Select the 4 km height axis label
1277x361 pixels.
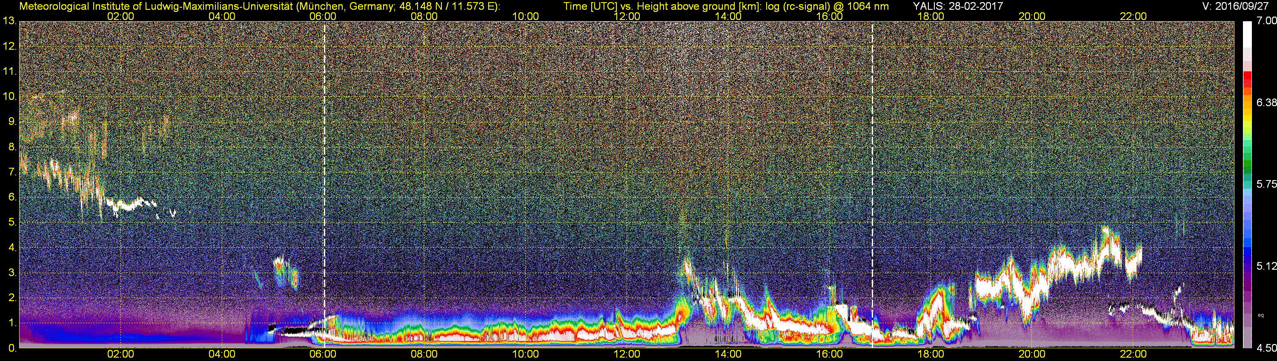pos(12,247)
